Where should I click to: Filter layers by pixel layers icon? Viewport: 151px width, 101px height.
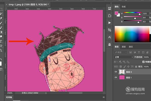[130, 52]
